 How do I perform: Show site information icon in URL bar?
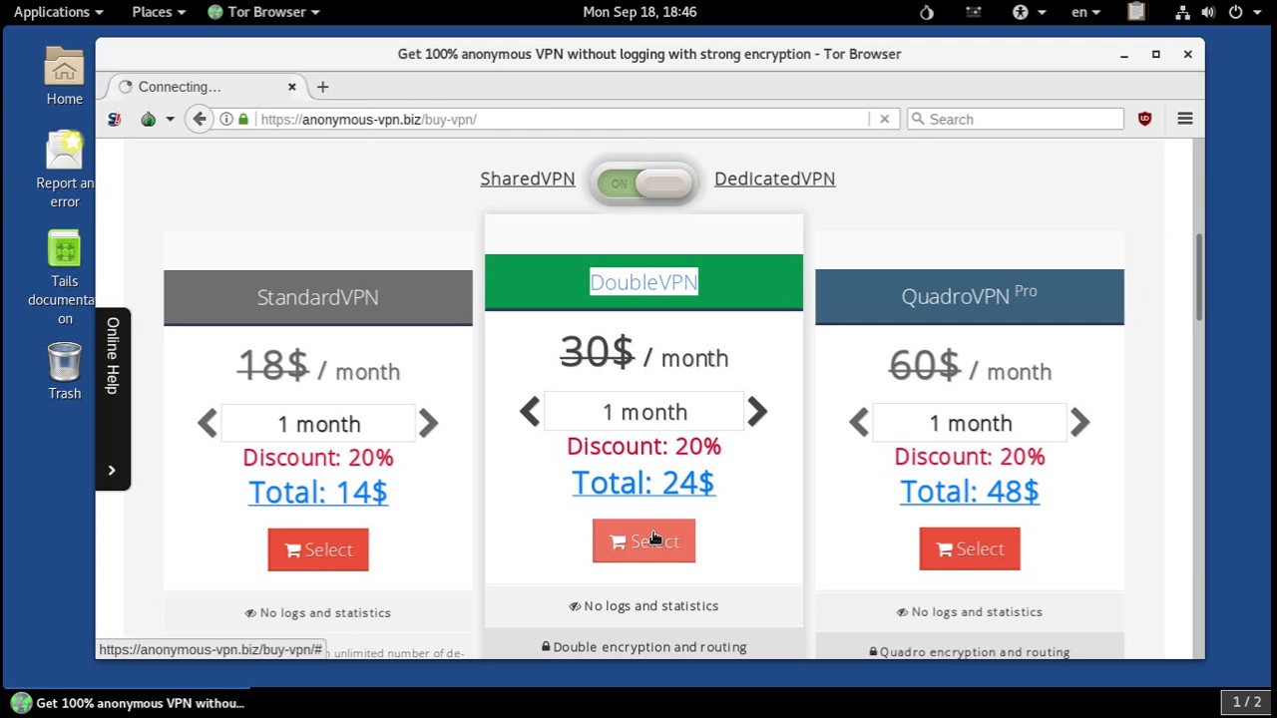(226, 119)
